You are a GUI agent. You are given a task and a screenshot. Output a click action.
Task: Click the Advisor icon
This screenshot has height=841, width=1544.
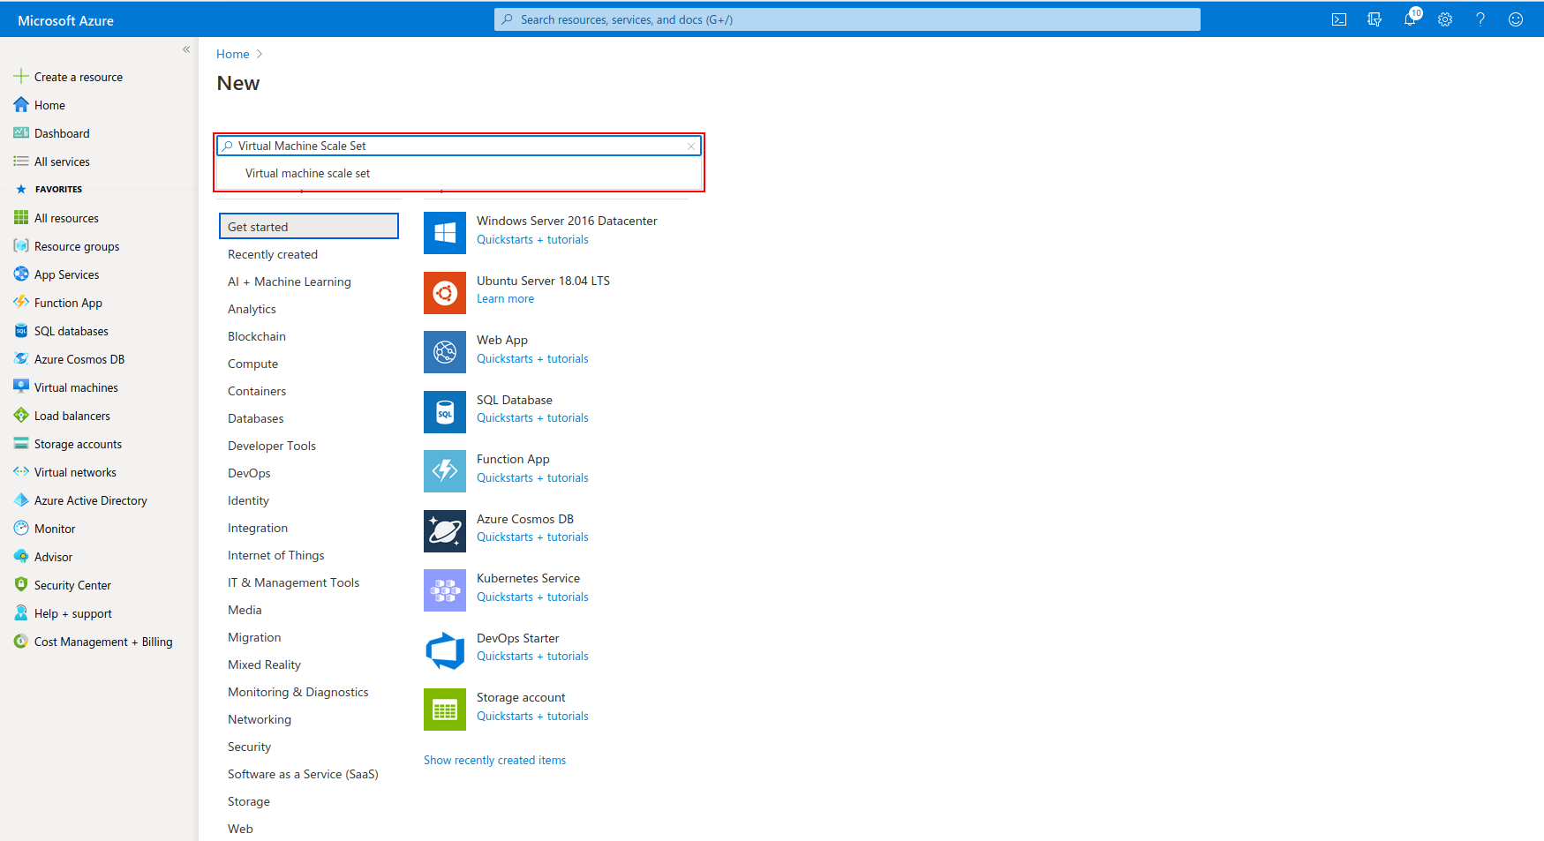(x=21, y=557)
